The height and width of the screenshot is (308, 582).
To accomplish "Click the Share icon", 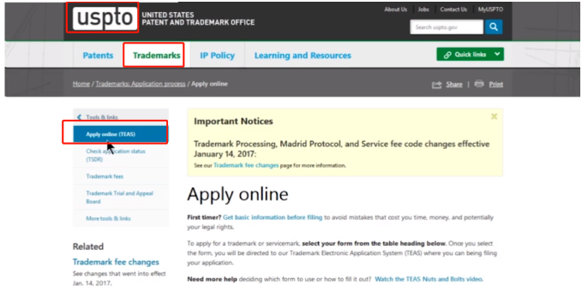I will [437, 85].
